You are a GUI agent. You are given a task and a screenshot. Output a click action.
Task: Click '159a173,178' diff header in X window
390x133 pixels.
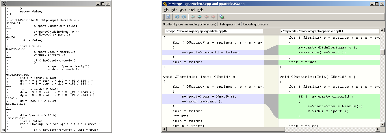[16, 118]
